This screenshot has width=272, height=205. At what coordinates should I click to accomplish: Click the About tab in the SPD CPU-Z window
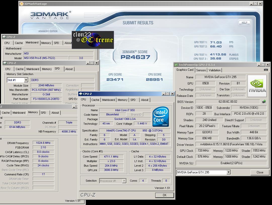69,69
